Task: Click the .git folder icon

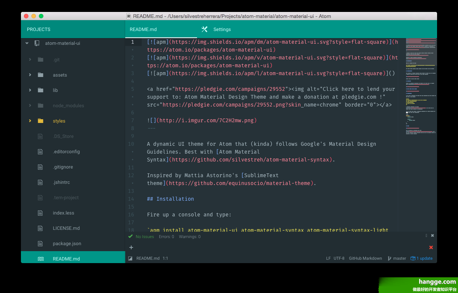Action: 40,59
